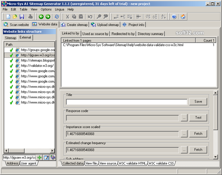Screen dimensions: 222x175
Task: Click the left arrow of the path list scrollbar
Action: pyautogui.click(x=6, y=151)
